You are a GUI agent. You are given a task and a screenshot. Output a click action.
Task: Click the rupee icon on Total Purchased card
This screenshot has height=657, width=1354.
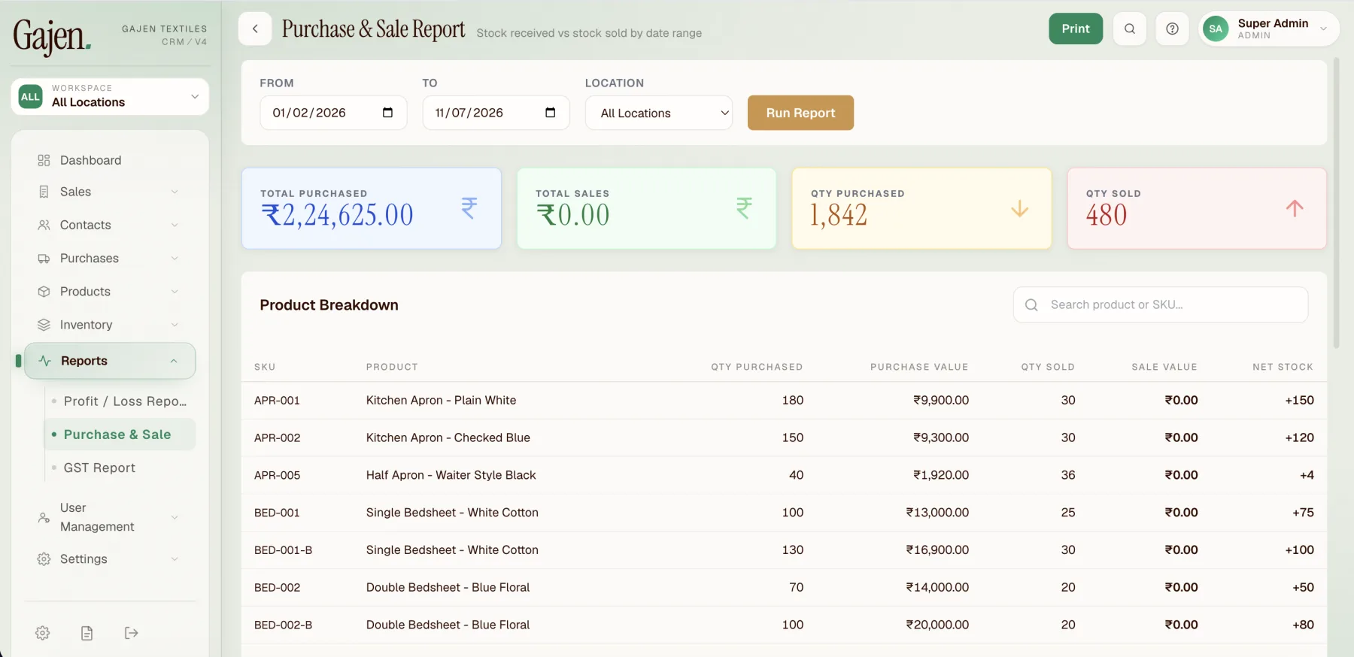469,208
